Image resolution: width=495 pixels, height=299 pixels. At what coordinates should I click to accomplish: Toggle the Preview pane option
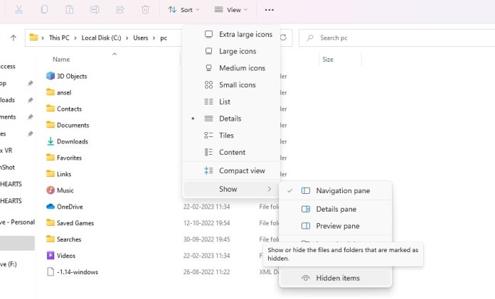(x=337, y=226)
